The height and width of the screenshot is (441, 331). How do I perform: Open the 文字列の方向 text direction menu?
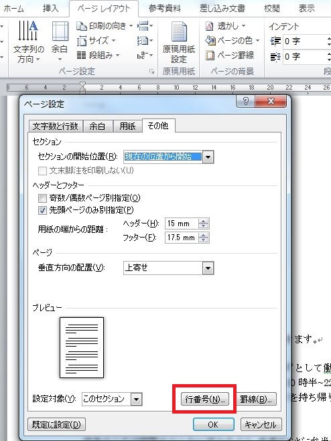click(x=28, y=42)
